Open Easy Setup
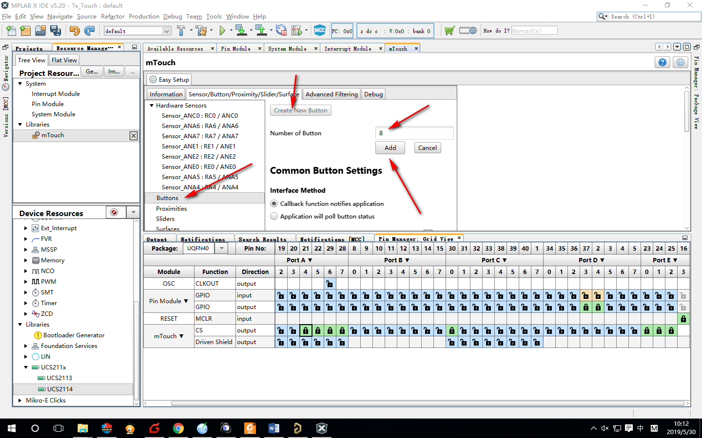Screen dimensions: 702x438 (x=169, y=80)
